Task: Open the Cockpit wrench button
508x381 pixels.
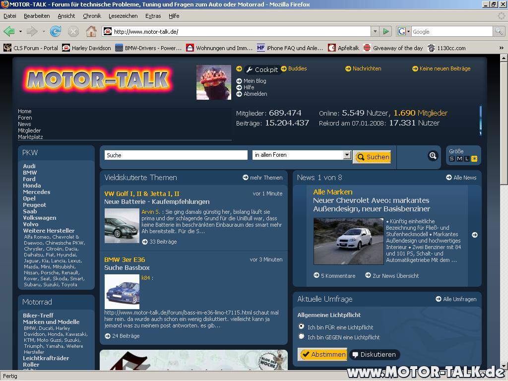Action: tap(262, 69)
